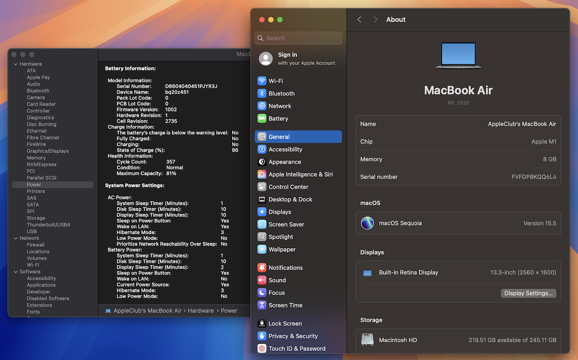Open Accessibility icon in System Settings
Image resolution: width=578 pixels, height=360 pixels.
coord(262,149)
